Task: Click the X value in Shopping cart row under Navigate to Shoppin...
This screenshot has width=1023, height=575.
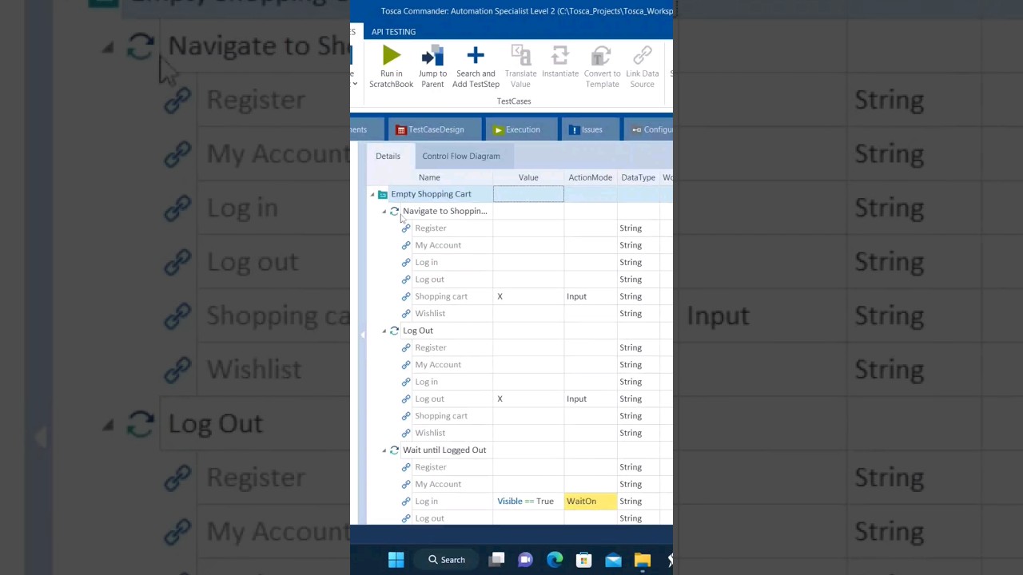Action: pos(500,296)
